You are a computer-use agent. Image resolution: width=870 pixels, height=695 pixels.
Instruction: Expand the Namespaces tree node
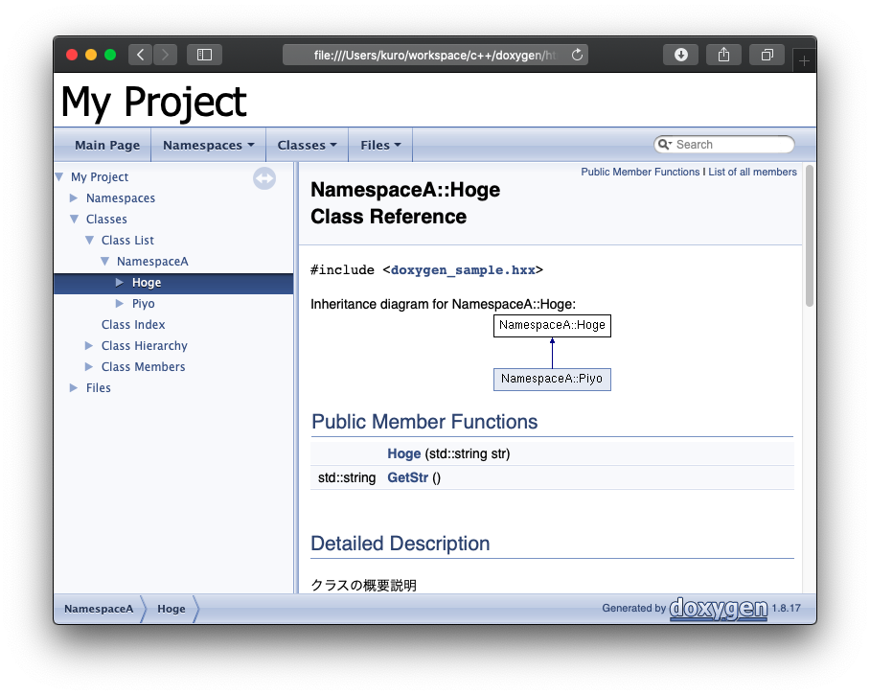pos(74,197)
